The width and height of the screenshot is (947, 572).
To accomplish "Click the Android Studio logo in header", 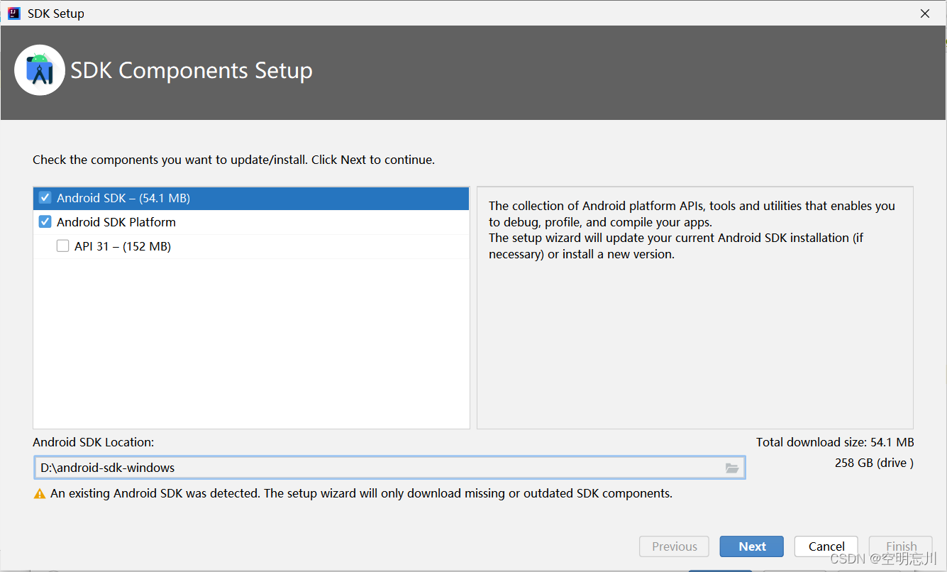I will tap(40, 70).
